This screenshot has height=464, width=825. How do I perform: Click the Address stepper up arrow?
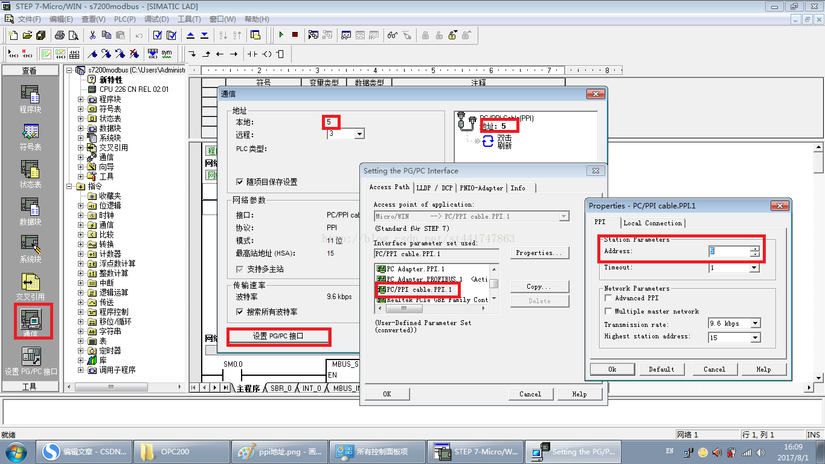pos(754,248)
